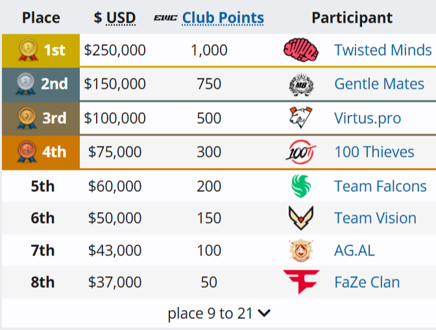436x330 pixels.
Task: Click the Virtus.pro bear logo
Action: (301, 118)
